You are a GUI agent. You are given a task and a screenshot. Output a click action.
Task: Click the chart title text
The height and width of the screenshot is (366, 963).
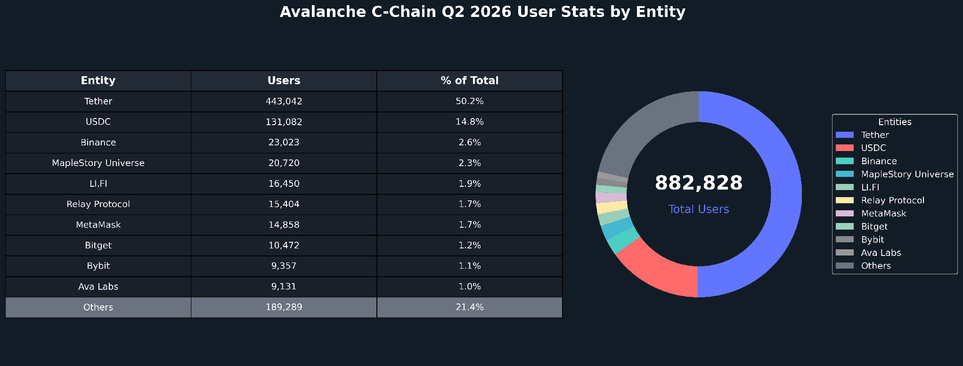point(482,12)
